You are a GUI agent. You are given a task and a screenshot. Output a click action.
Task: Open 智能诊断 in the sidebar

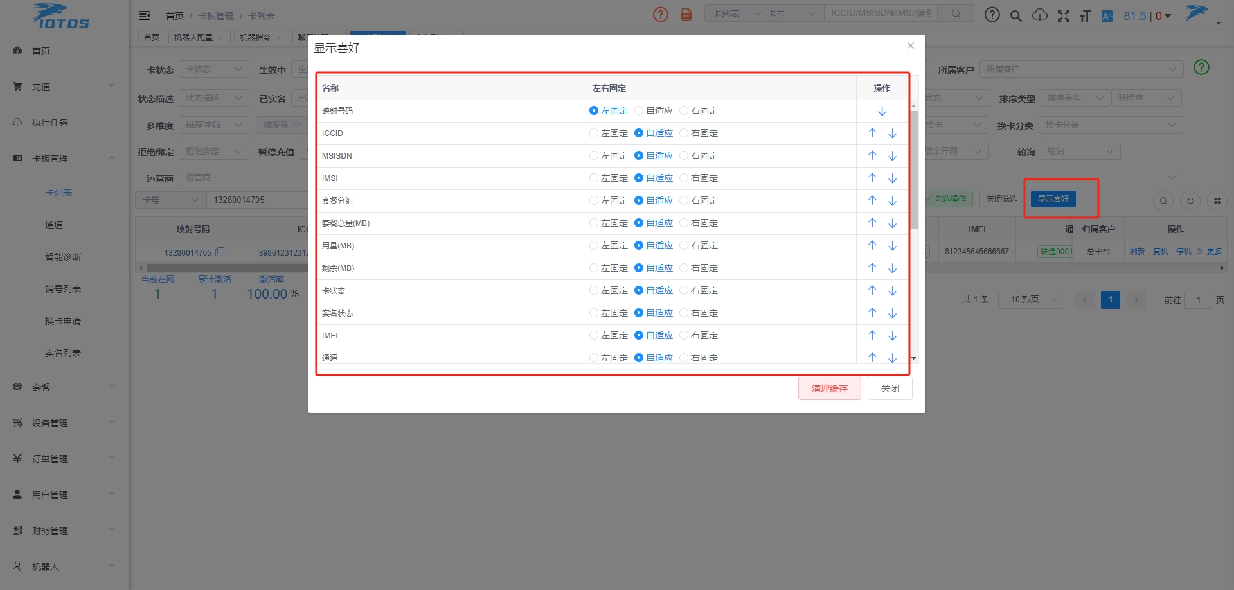[x=63, y=257]
